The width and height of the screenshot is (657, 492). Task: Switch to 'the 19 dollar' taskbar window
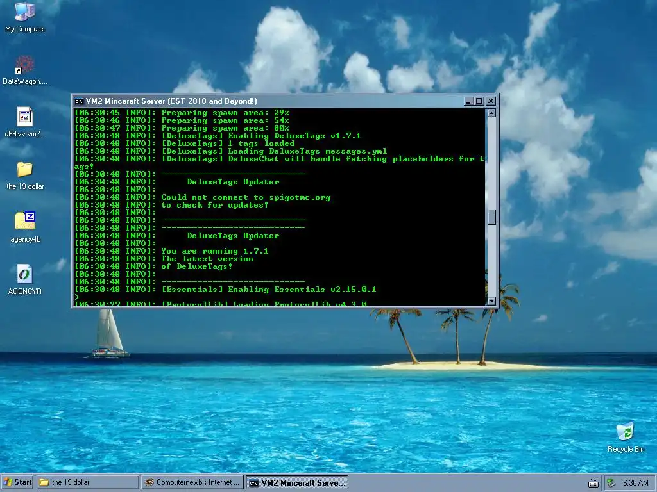(x=87, y=482)
